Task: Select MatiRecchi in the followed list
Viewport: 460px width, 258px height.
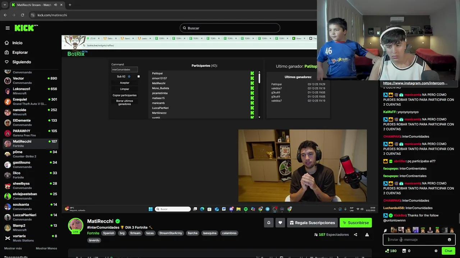Action: pos(31,144)
